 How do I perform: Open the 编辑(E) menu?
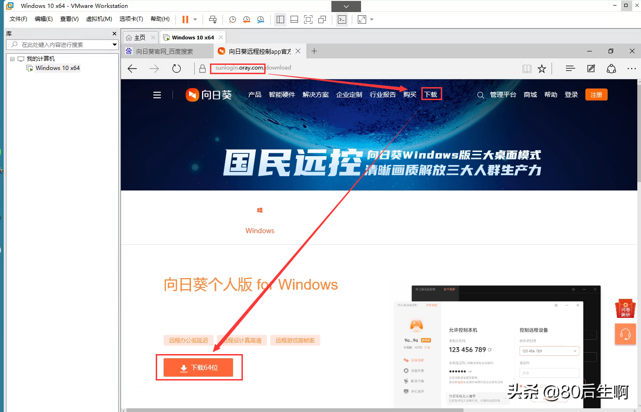(44, 19)
